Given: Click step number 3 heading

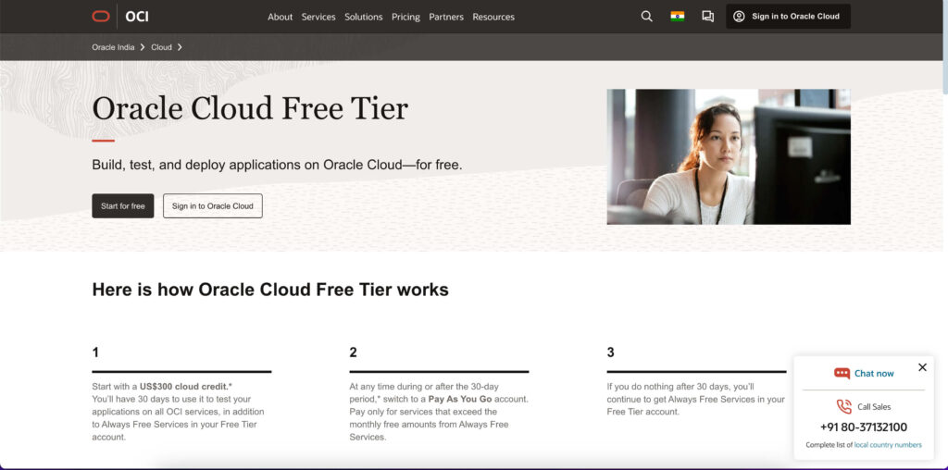Looking at the screenshot, I should pyautogui.click(x=611, y=352).
